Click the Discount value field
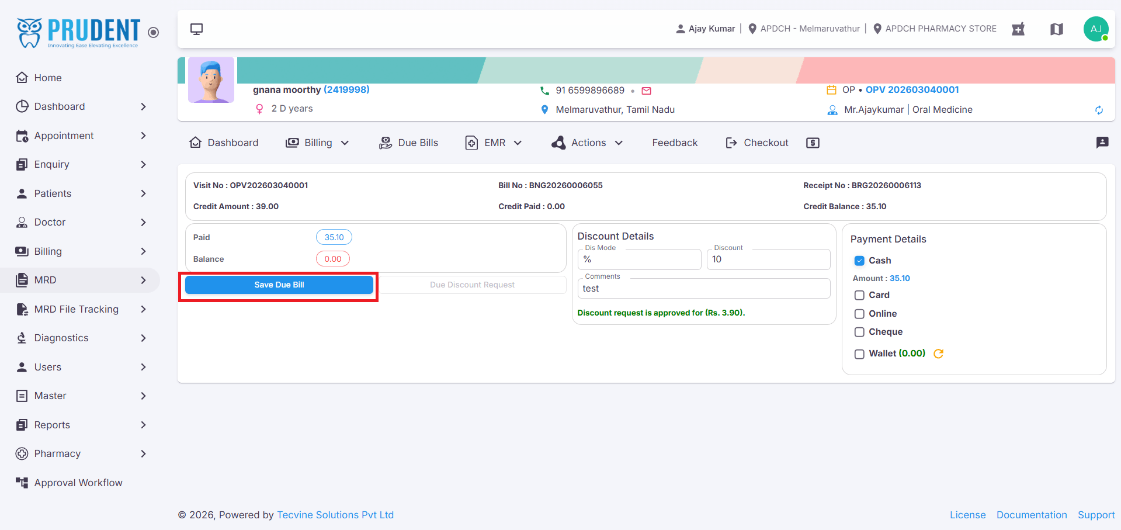 [768, 259]
